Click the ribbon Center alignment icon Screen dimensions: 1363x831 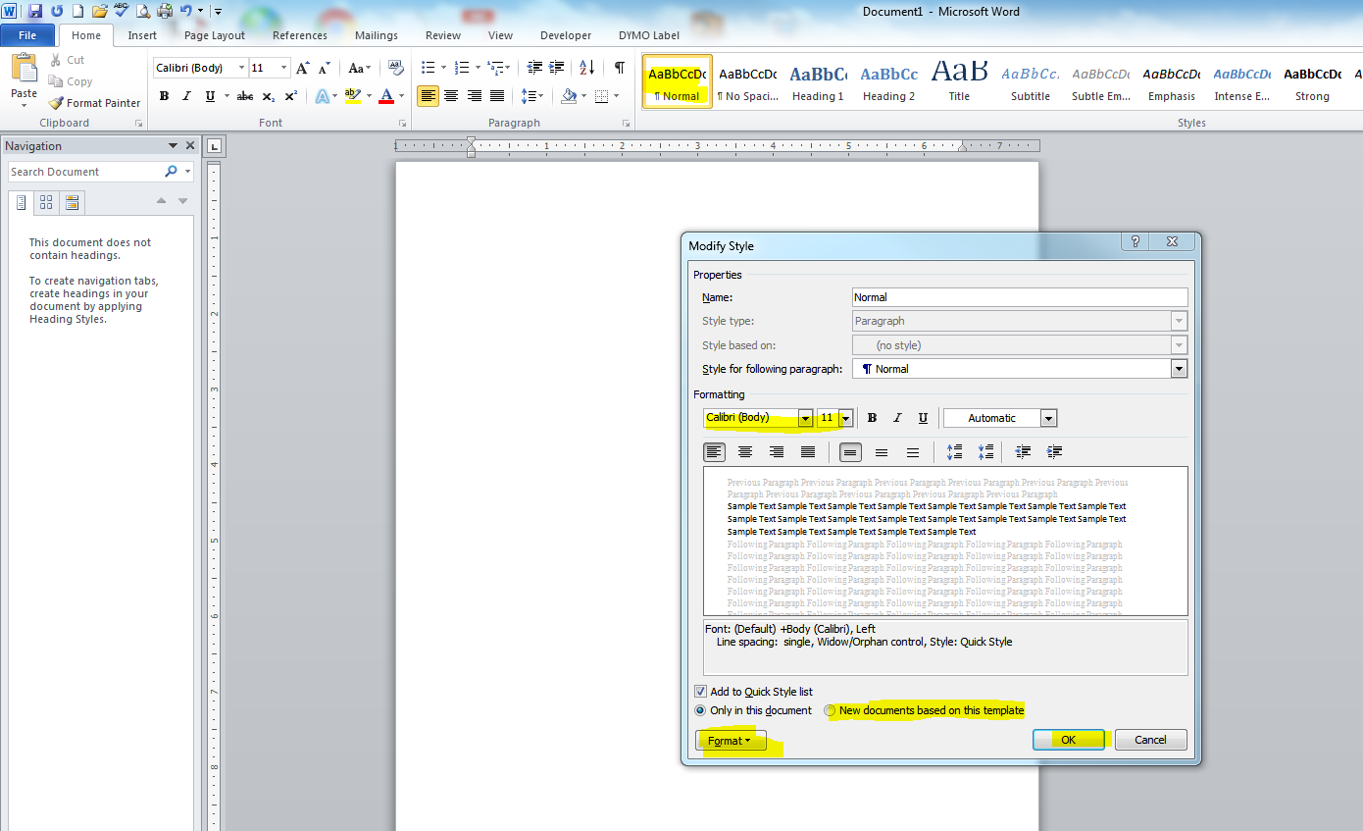tap(451, 96)
